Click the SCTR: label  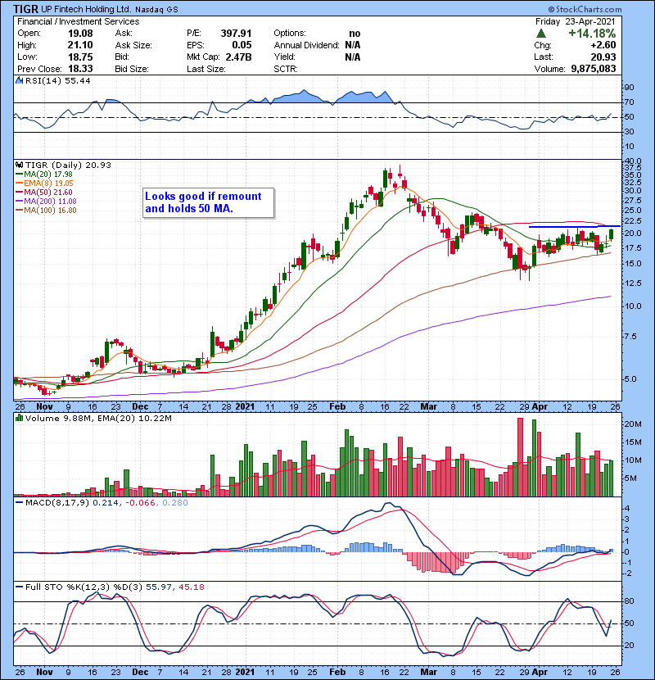point(286,69)
